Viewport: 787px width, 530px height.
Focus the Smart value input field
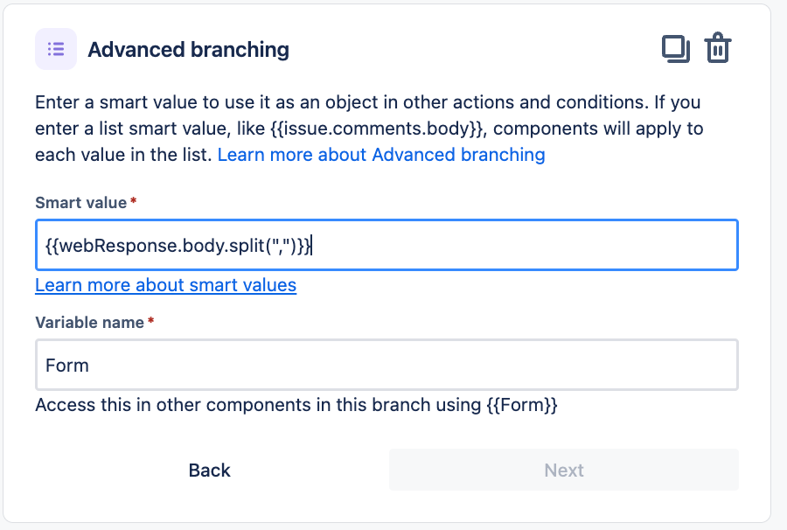[387, 245]
